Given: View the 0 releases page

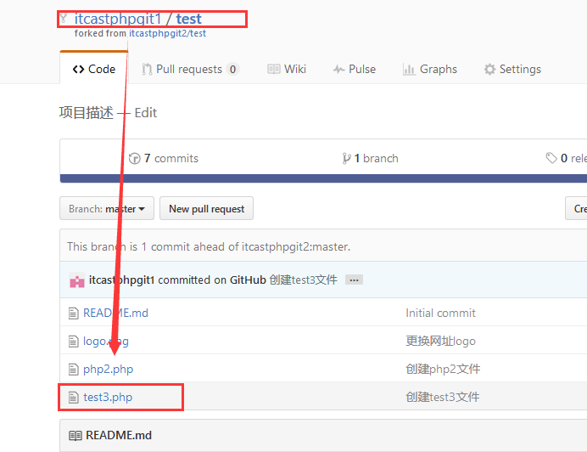Looking at the screenshot, I should [566, 158].
